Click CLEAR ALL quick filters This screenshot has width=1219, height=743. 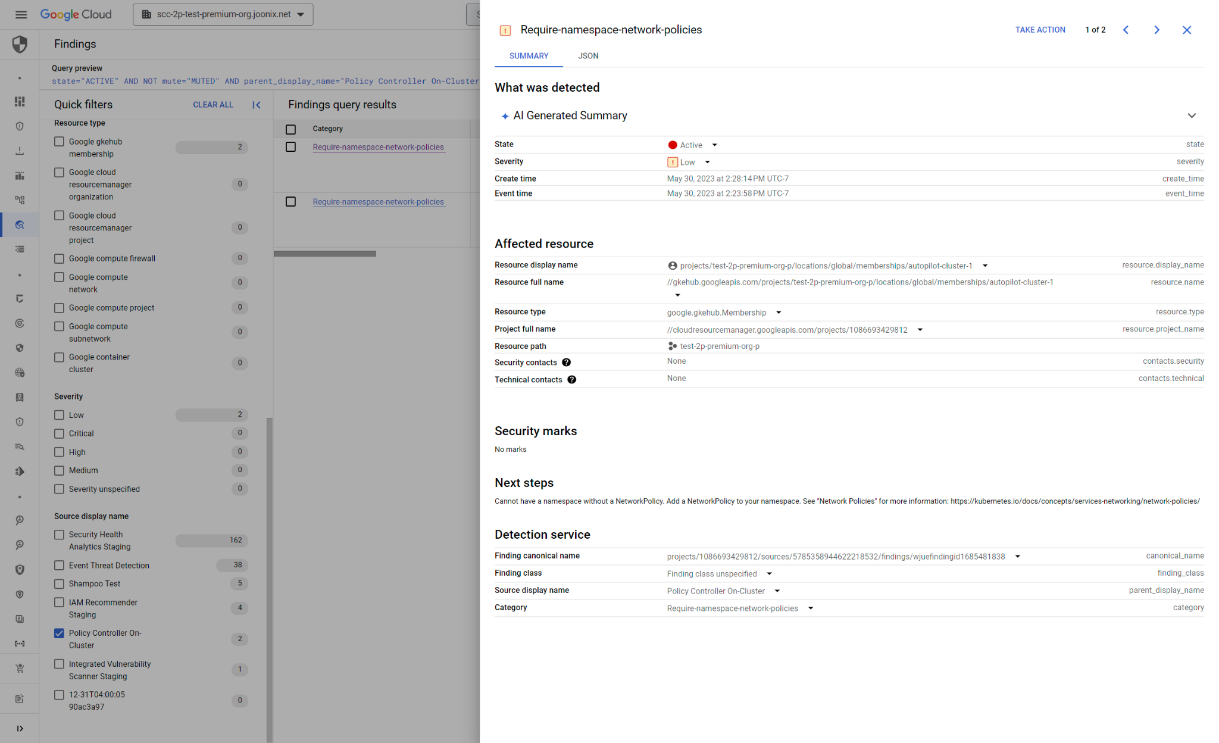(212, 105)
